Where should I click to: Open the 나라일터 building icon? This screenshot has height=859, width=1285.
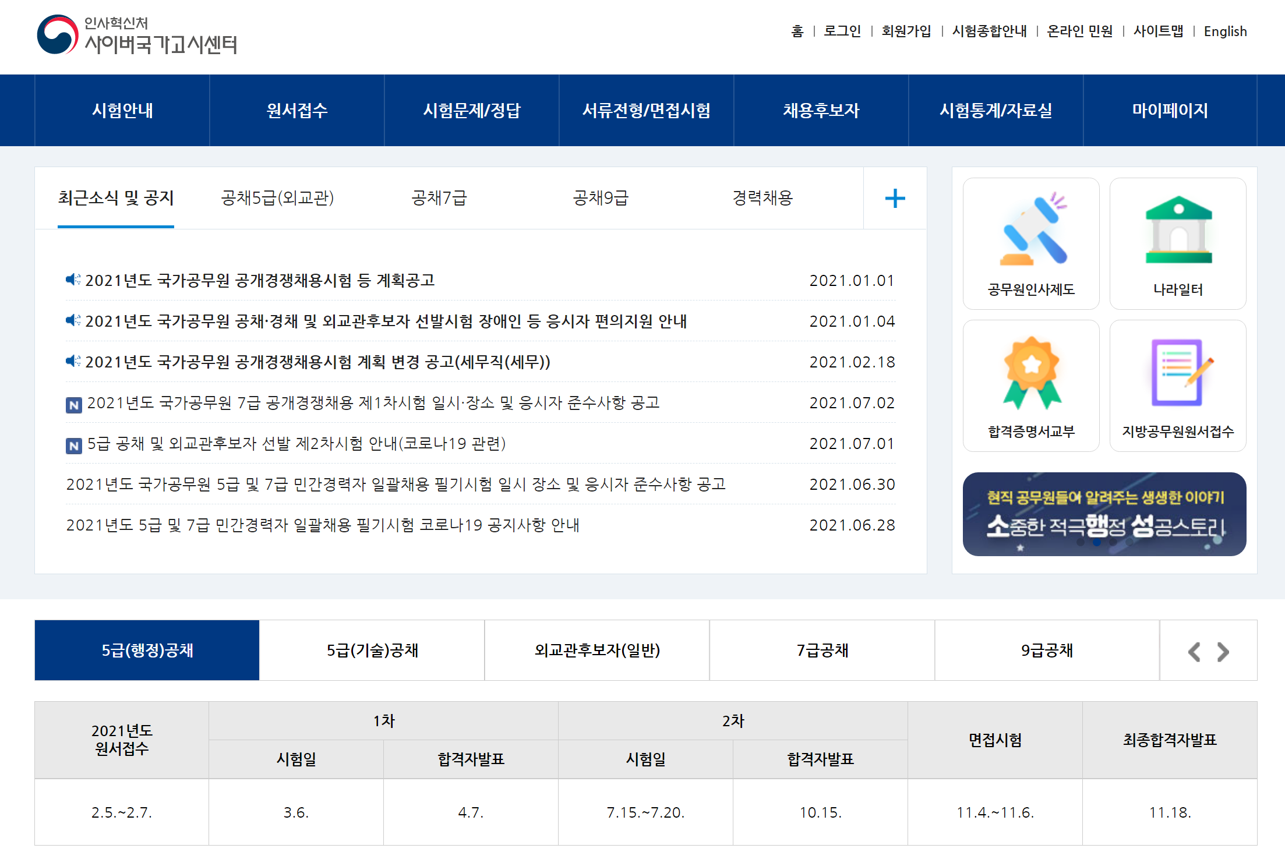click(x=1178, y=232)
